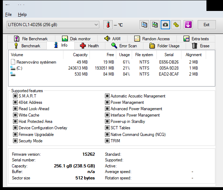Image resolution: width=223 pixels, height=190 pixels.
Task: Toggle the 48-bit Address checkbox
Action: pos(15,102)
